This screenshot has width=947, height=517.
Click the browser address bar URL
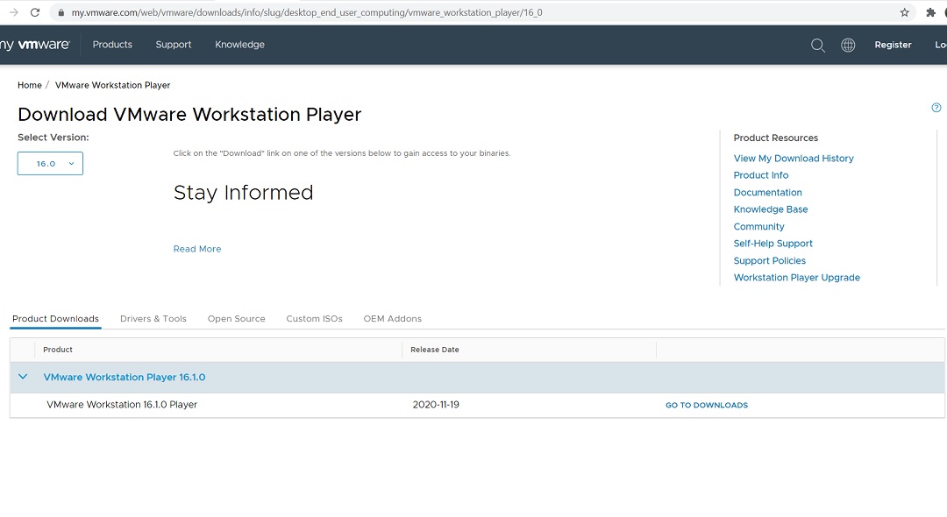pyautogui.click(x=307, y=12)
